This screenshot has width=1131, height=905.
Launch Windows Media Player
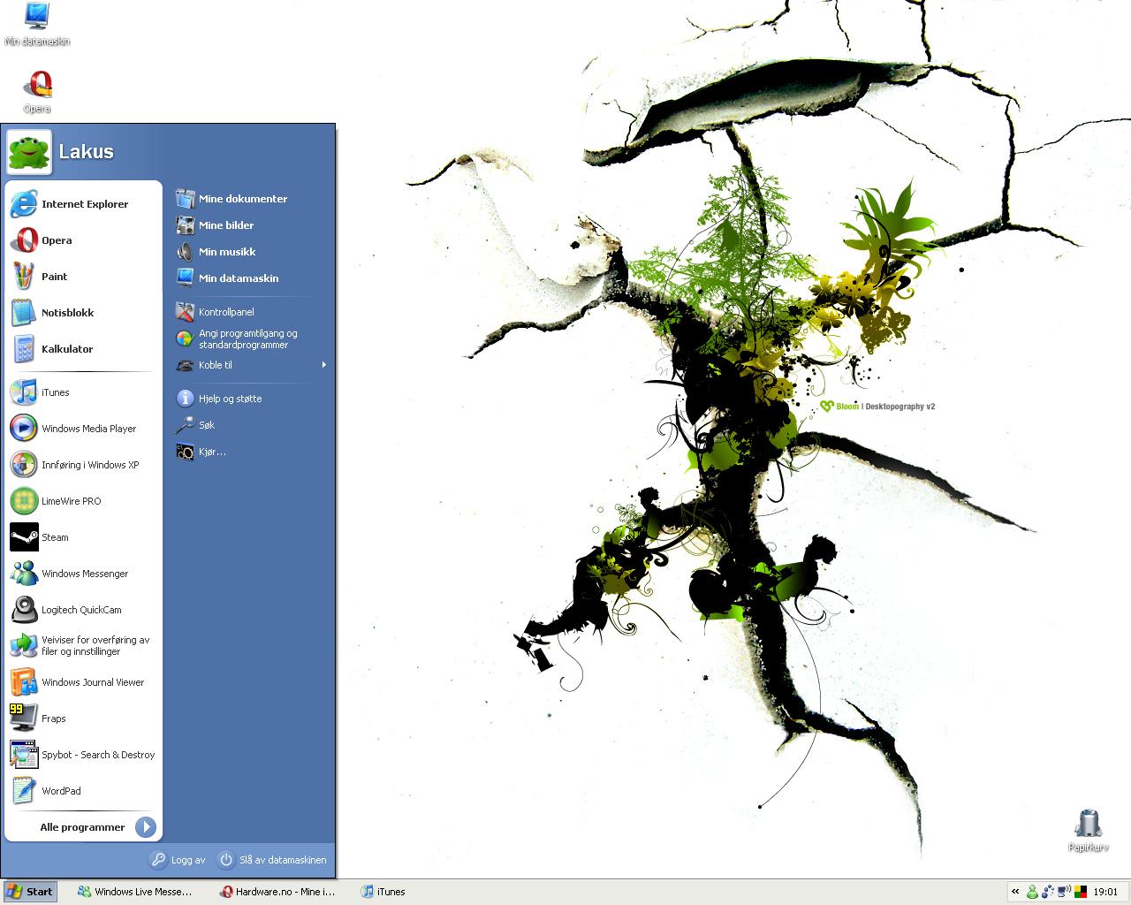[83, 429]
